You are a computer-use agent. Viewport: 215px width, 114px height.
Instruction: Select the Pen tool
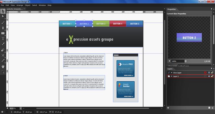[3, 28]
